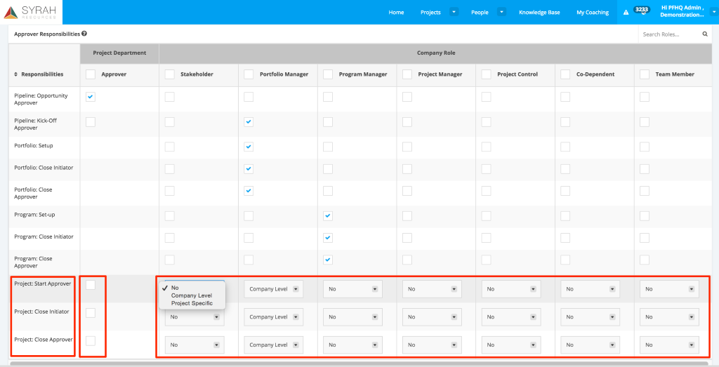Screen dimensions: 719x367
Task: Select Company Level in the open dropdown
Action: point(192,295)
